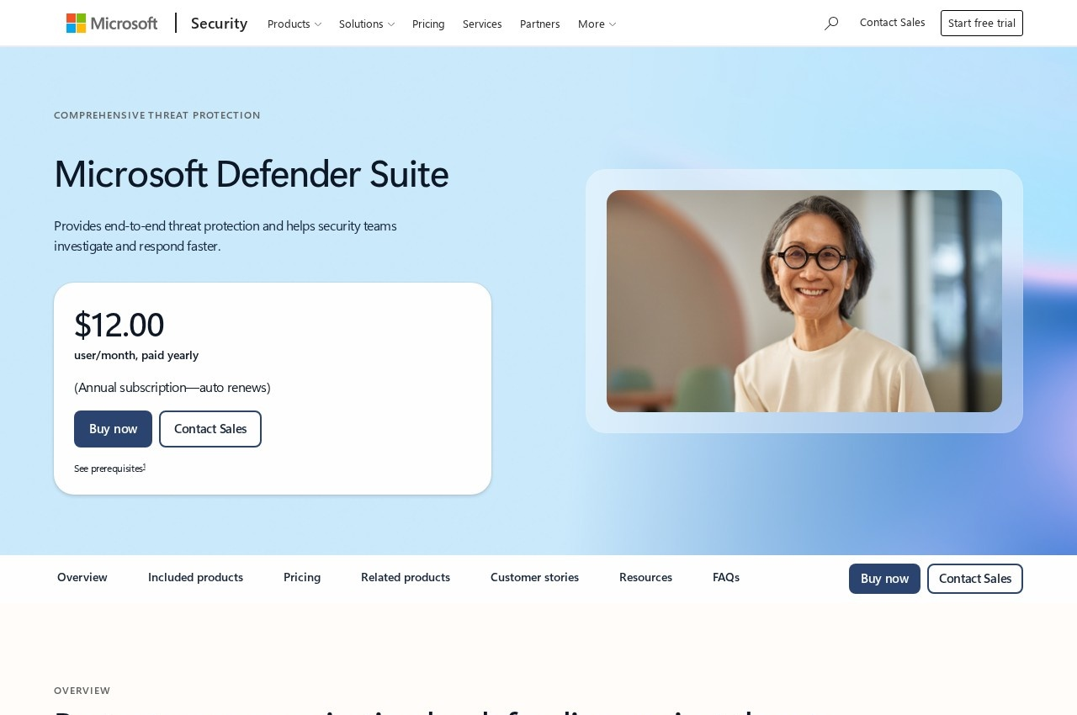Screen dimensions: 1077x715
Task: Jump to the Pricing section tab
Action: coord(302,577)
